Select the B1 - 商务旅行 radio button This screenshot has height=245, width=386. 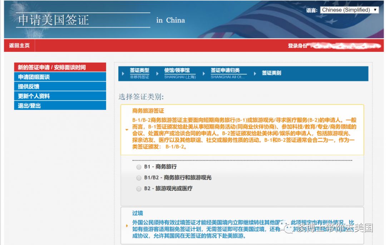139,167
